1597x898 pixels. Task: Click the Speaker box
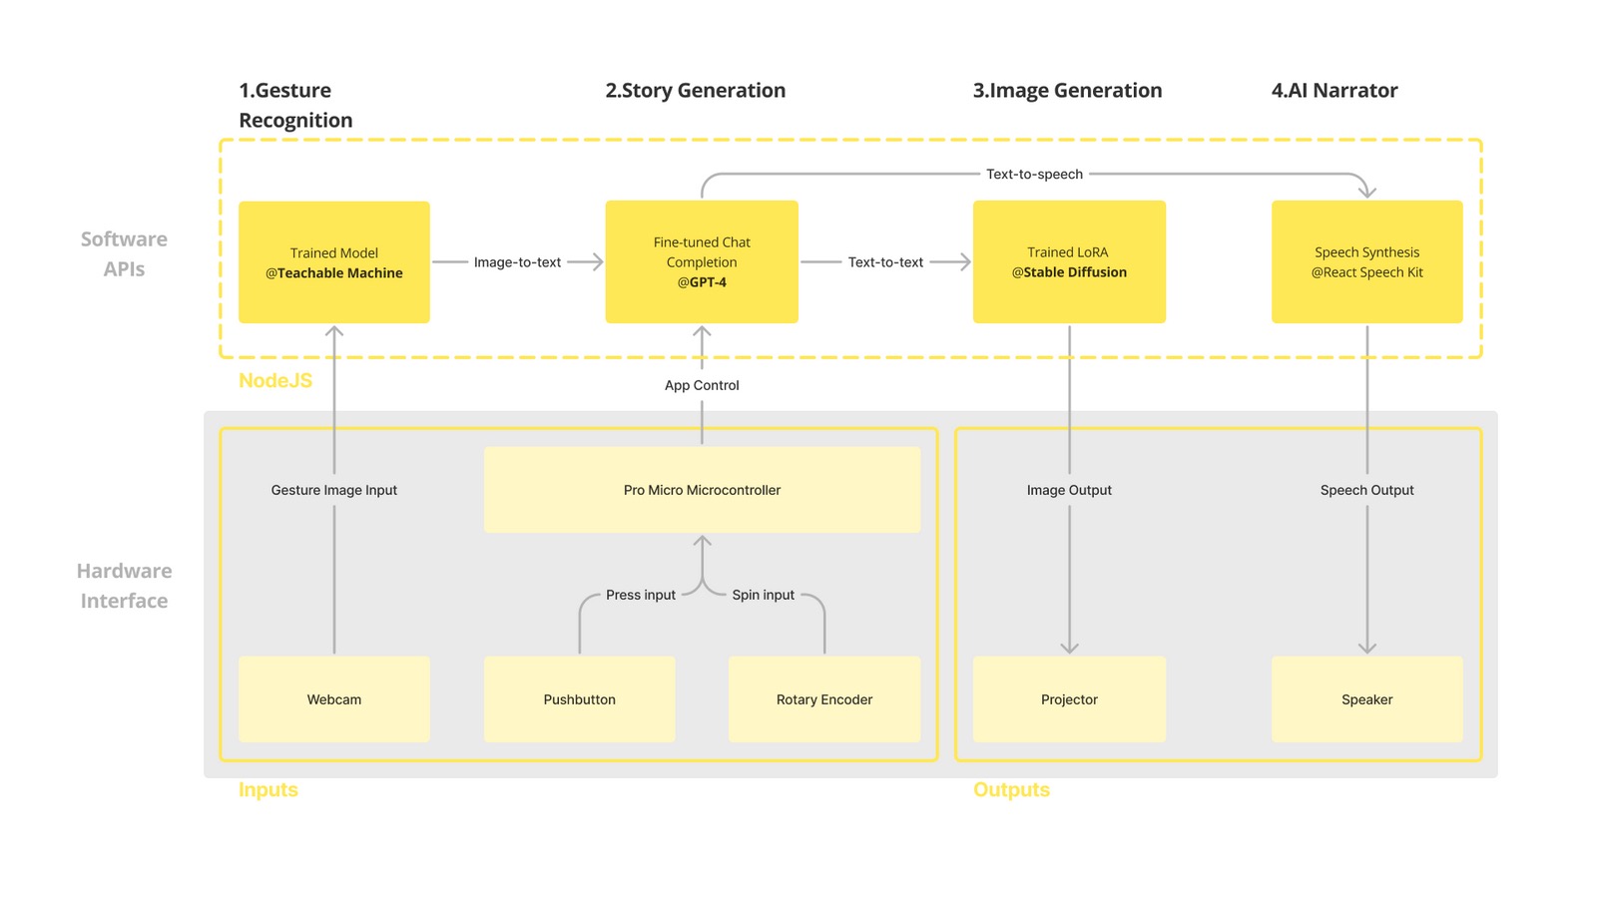[1367, 699]
